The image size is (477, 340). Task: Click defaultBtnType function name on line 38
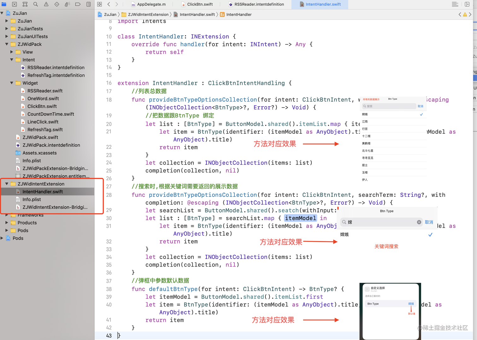pos(173,289)
